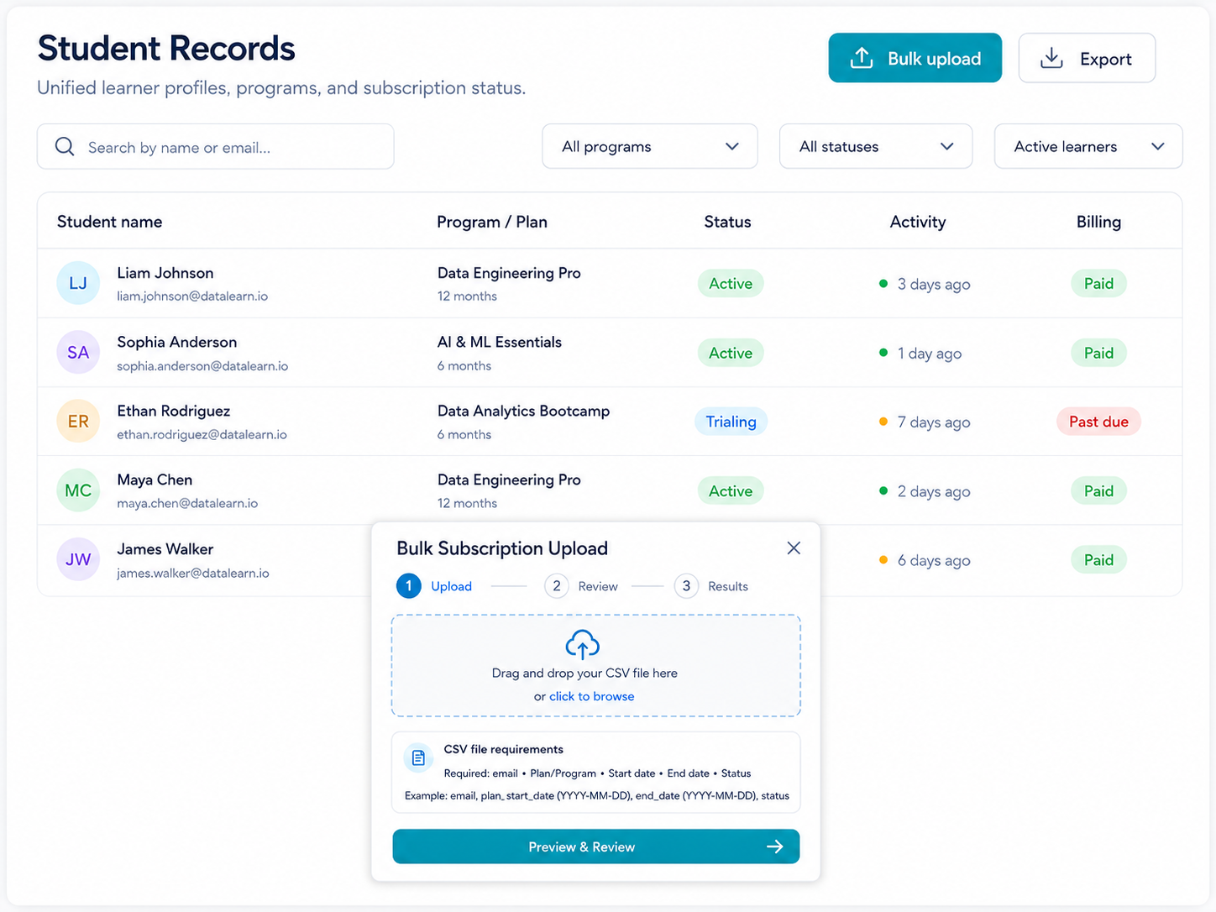Click Paid badge in Liam Johnson row
The height and width of the screenshot is (912, 1216).
point(1098,283)
